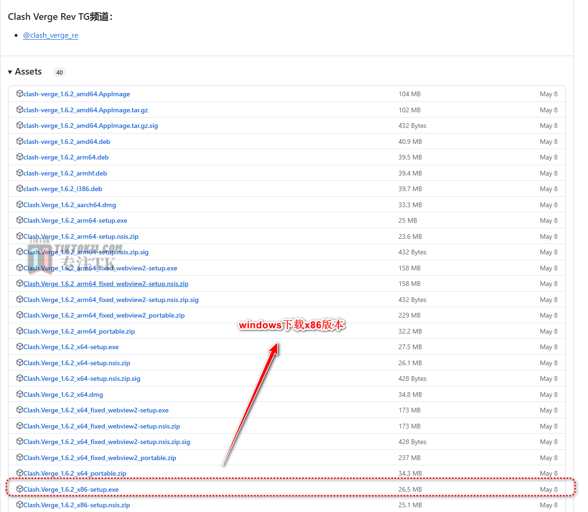Download arm64_fixed_webview2_portable.zip
This screenshot has height=512, width=588.
104,316
